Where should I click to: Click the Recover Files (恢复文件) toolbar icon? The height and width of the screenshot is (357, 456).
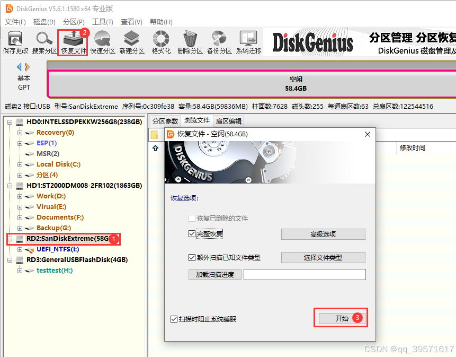click(74, 42)
